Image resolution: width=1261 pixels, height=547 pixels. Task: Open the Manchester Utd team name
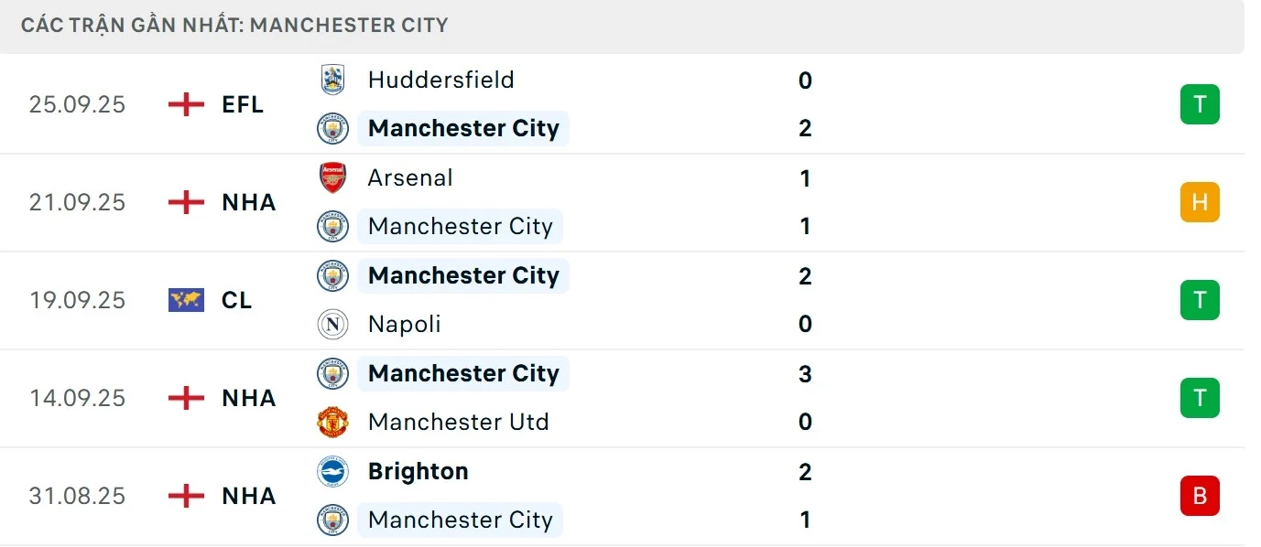coord(458,422)
